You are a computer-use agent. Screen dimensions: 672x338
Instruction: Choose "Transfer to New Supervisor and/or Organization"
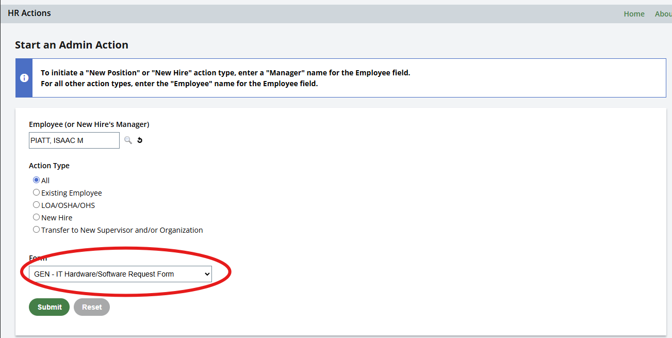pos(36,230)
